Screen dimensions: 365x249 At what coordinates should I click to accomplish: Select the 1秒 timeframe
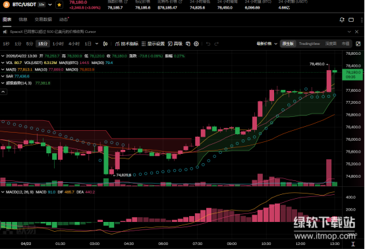(6, 44)
